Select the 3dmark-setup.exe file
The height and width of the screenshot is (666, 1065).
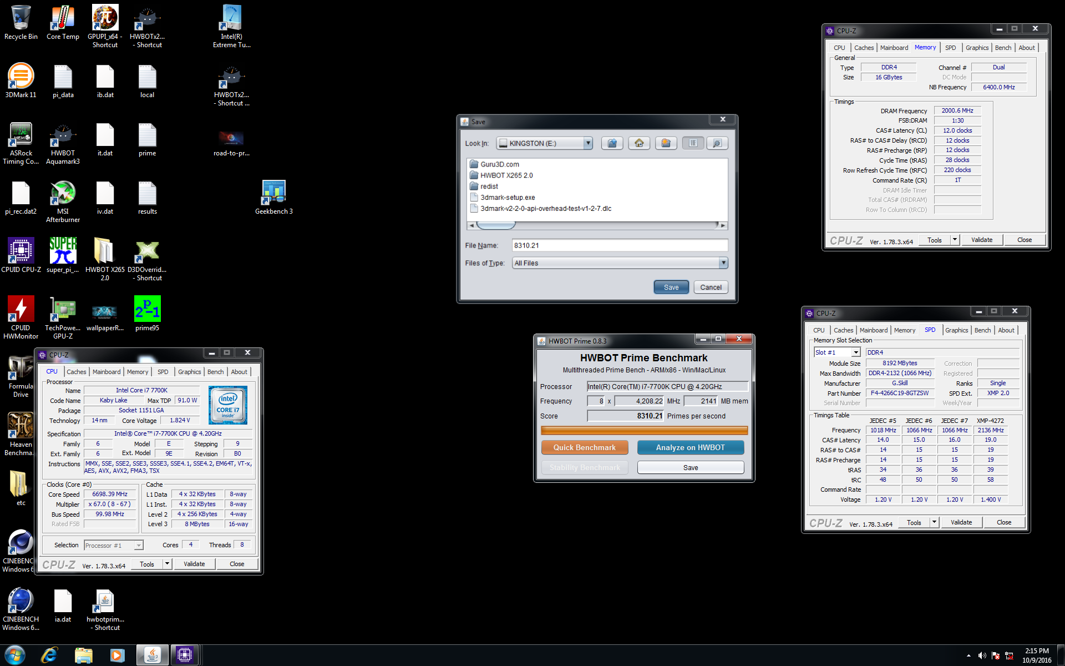(x=502, y=198)
